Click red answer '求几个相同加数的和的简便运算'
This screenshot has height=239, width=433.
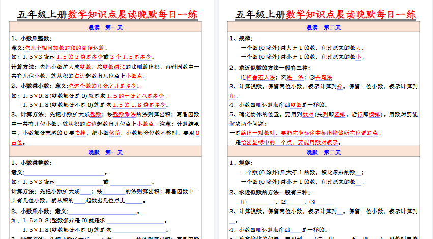pos(65,48)
